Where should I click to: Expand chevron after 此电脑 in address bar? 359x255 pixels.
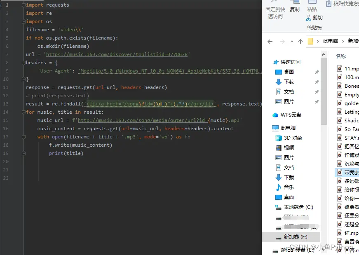coord(343,42)
